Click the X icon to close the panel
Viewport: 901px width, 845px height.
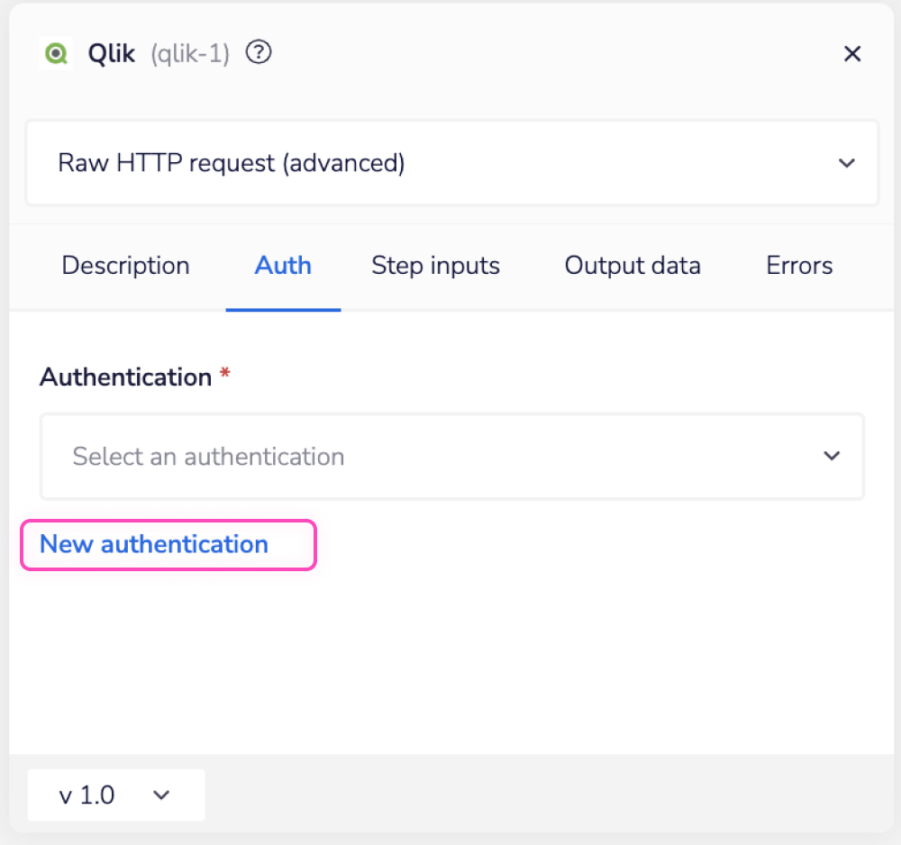point(852,53)
